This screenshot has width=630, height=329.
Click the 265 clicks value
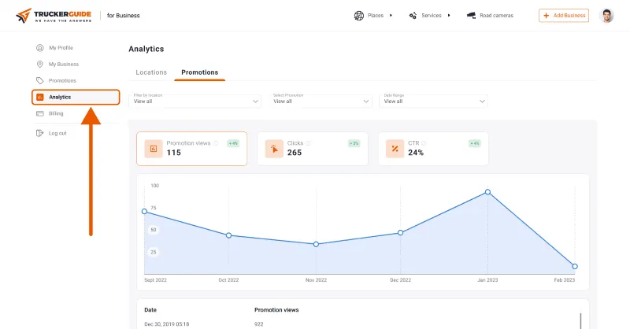click(295, 153)
